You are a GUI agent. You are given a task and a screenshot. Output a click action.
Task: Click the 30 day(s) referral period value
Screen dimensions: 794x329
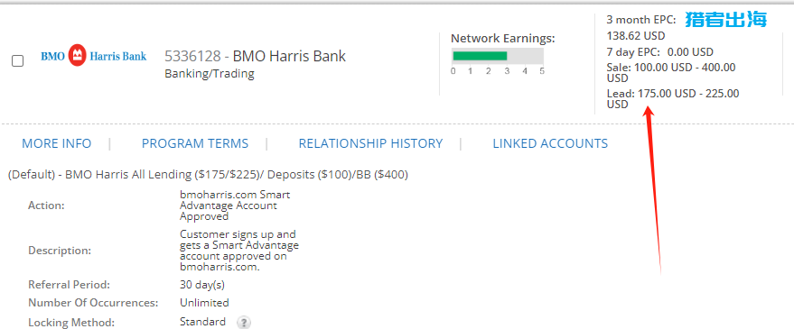click(x=202, y=285)
